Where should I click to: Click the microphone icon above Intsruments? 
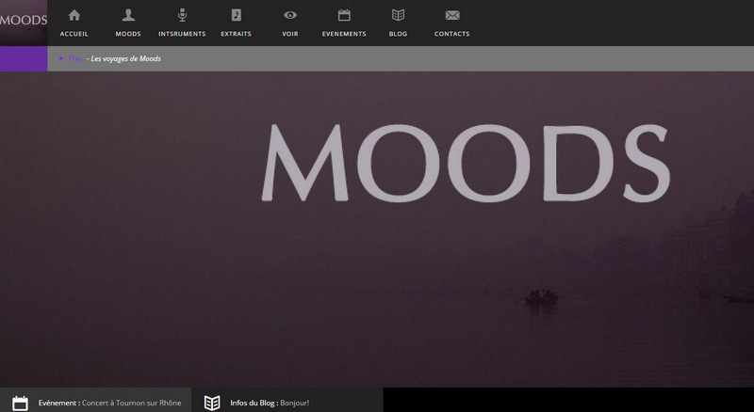tap(182, 15)
